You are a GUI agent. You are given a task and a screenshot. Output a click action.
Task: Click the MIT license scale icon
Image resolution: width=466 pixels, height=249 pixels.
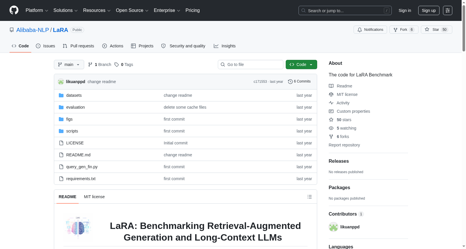[331, 94]
